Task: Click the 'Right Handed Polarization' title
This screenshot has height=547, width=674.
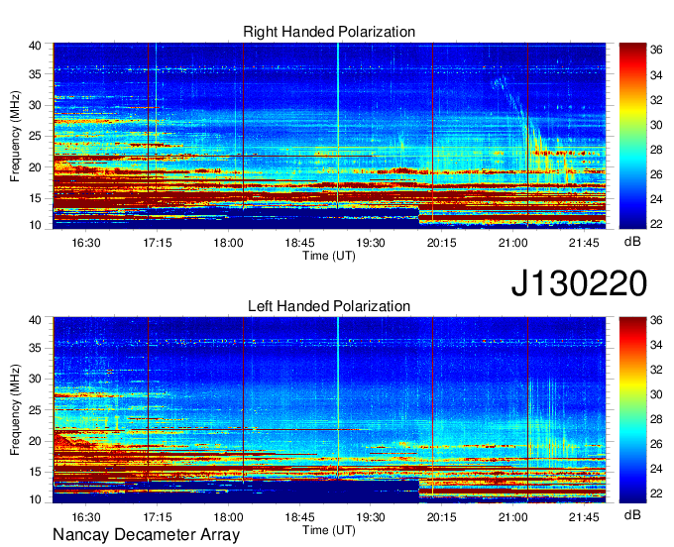Action: click(x=329, y=32)
